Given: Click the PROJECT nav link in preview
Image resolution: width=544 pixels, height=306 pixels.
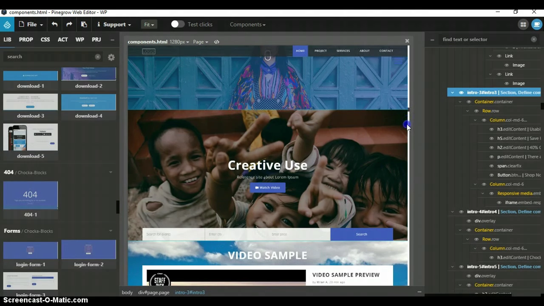Looking at the screenshot, I should click(320, 51).
